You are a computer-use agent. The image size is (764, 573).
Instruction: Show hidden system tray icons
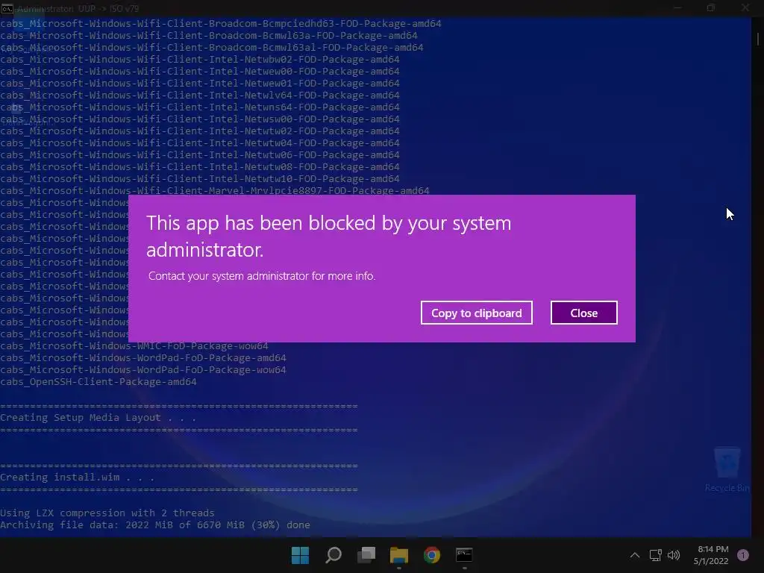(x=635, y=555)
